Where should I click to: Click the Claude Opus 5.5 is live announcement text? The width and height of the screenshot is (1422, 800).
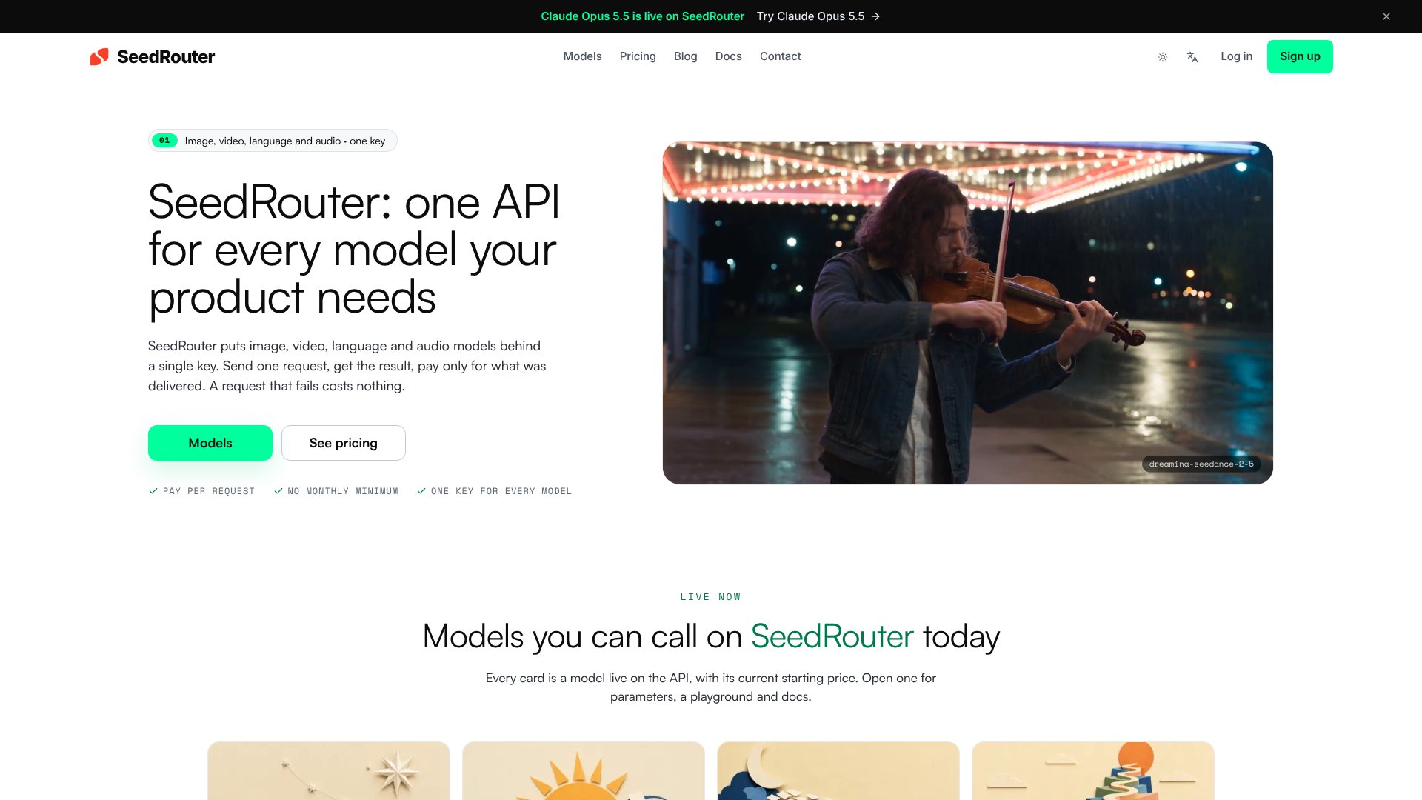point(642,16)
